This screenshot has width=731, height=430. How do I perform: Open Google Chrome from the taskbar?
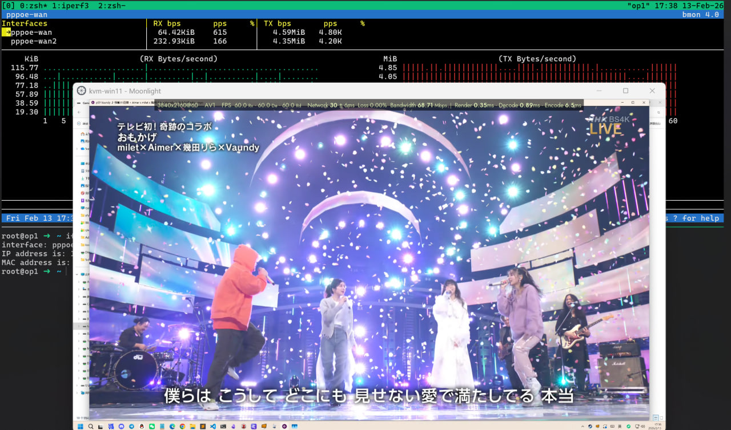182,426
